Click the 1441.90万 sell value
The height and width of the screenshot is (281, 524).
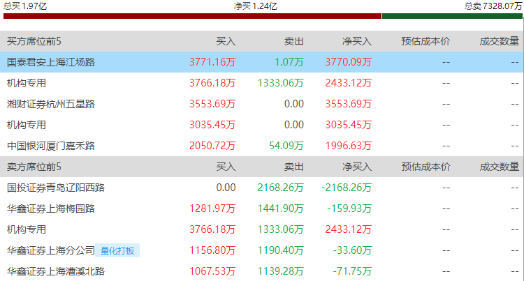(x=280, y=208)
